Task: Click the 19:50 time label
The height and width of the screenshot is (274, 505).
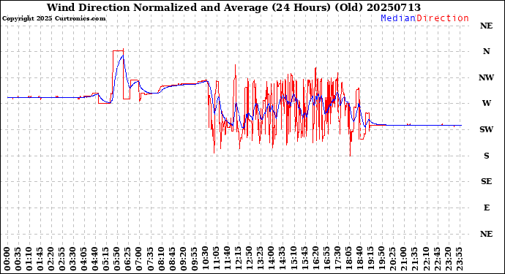Action: click(x=381, y=259)
